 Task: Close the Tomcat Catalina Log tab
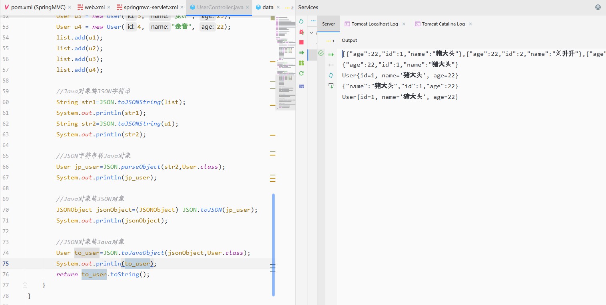pyautogui.click(x=470, y=24)
